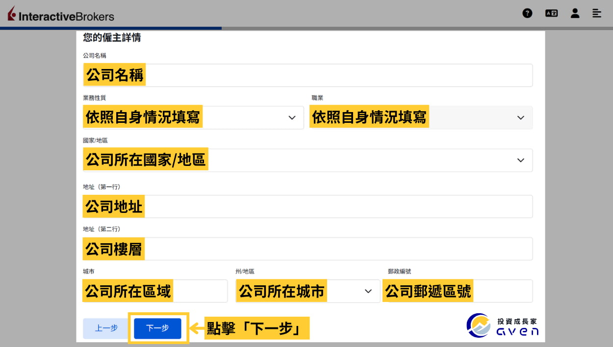613x347 pixels.
Task: Click the 地址（第一行）input field
Action: coord(307,207)
